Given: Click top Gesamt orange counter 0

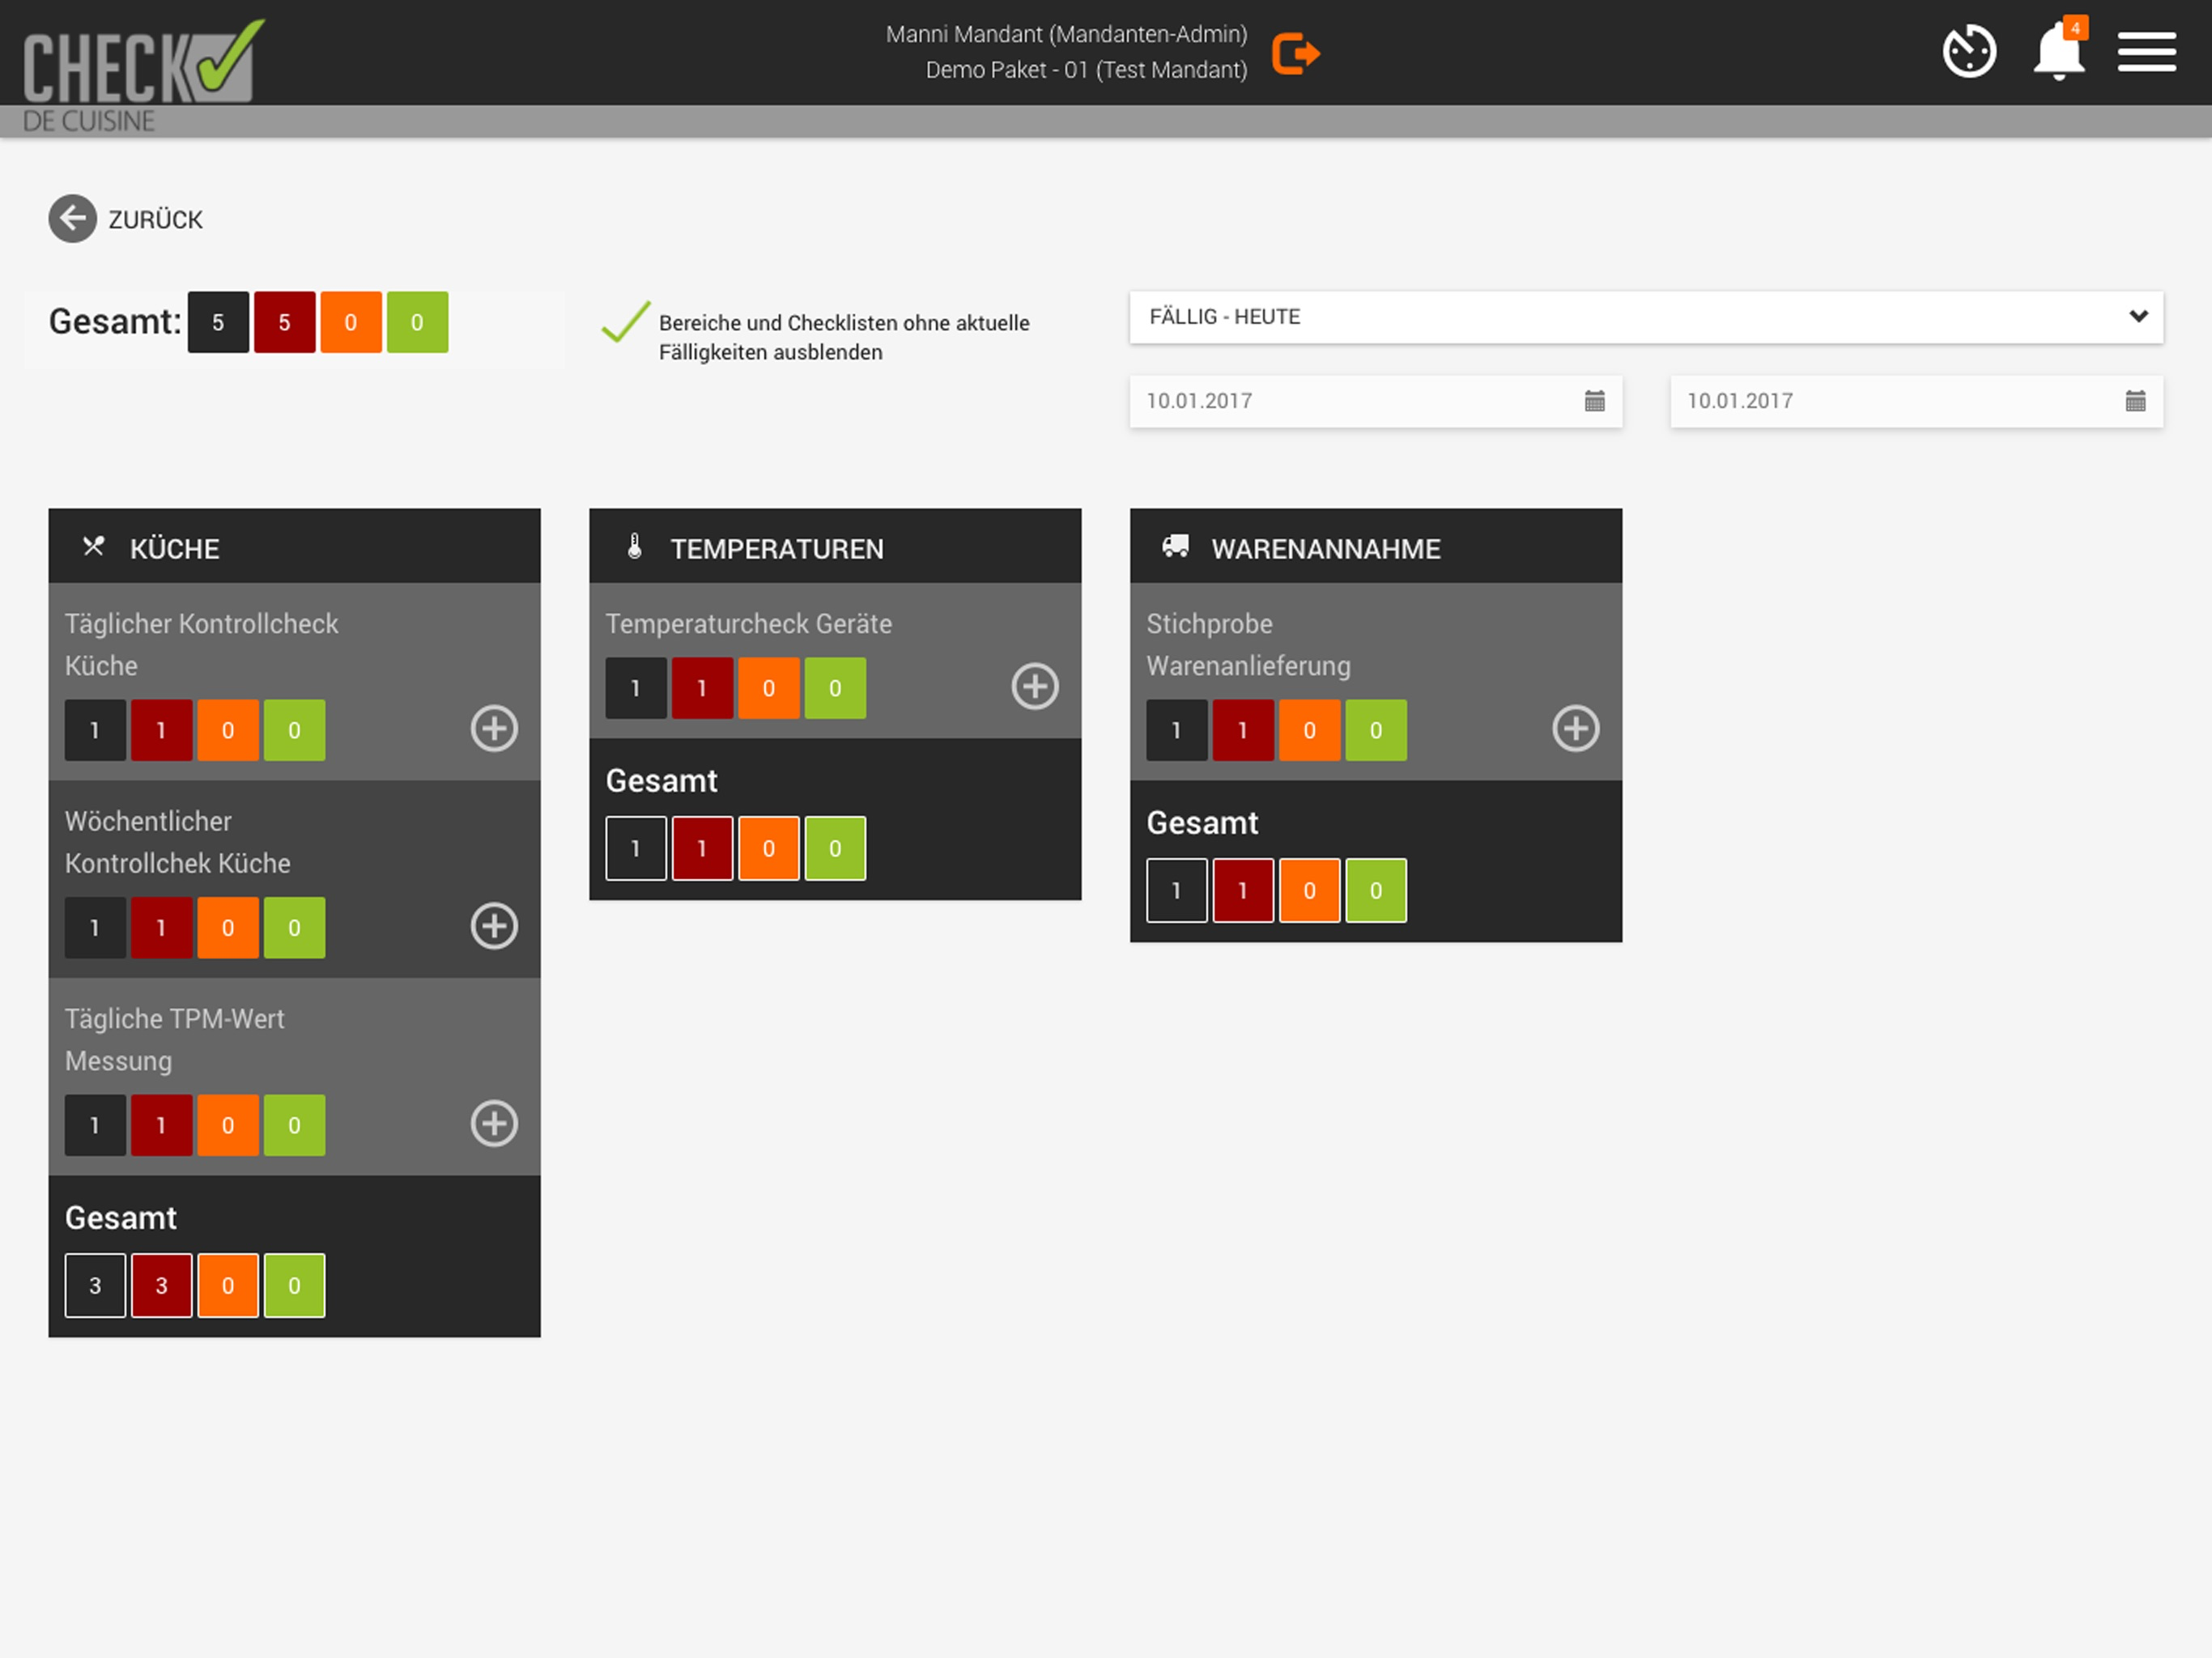Looking at the screenshot, I should [x=351, y=322].
